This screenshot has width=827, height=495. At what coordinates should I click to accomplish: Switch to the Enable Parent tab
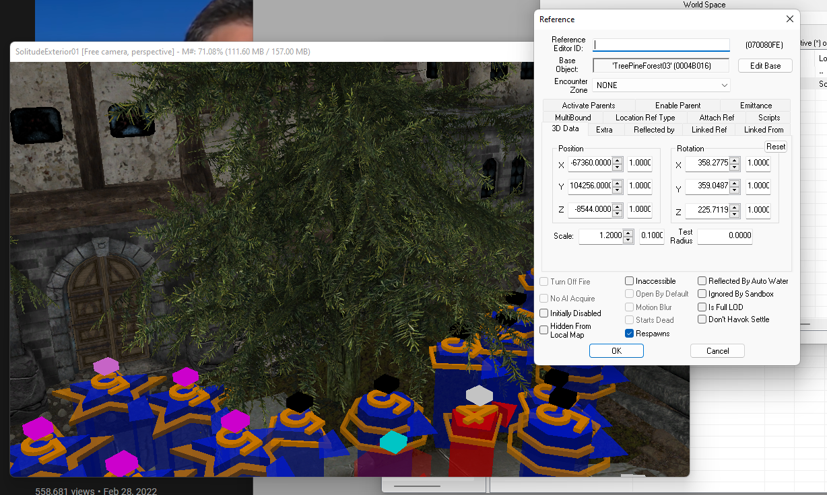[677, 106]
